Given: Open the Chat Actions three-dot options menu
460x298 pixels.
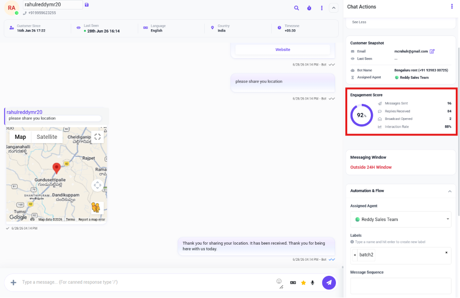Looking at the screenshot, I should 452,7.
